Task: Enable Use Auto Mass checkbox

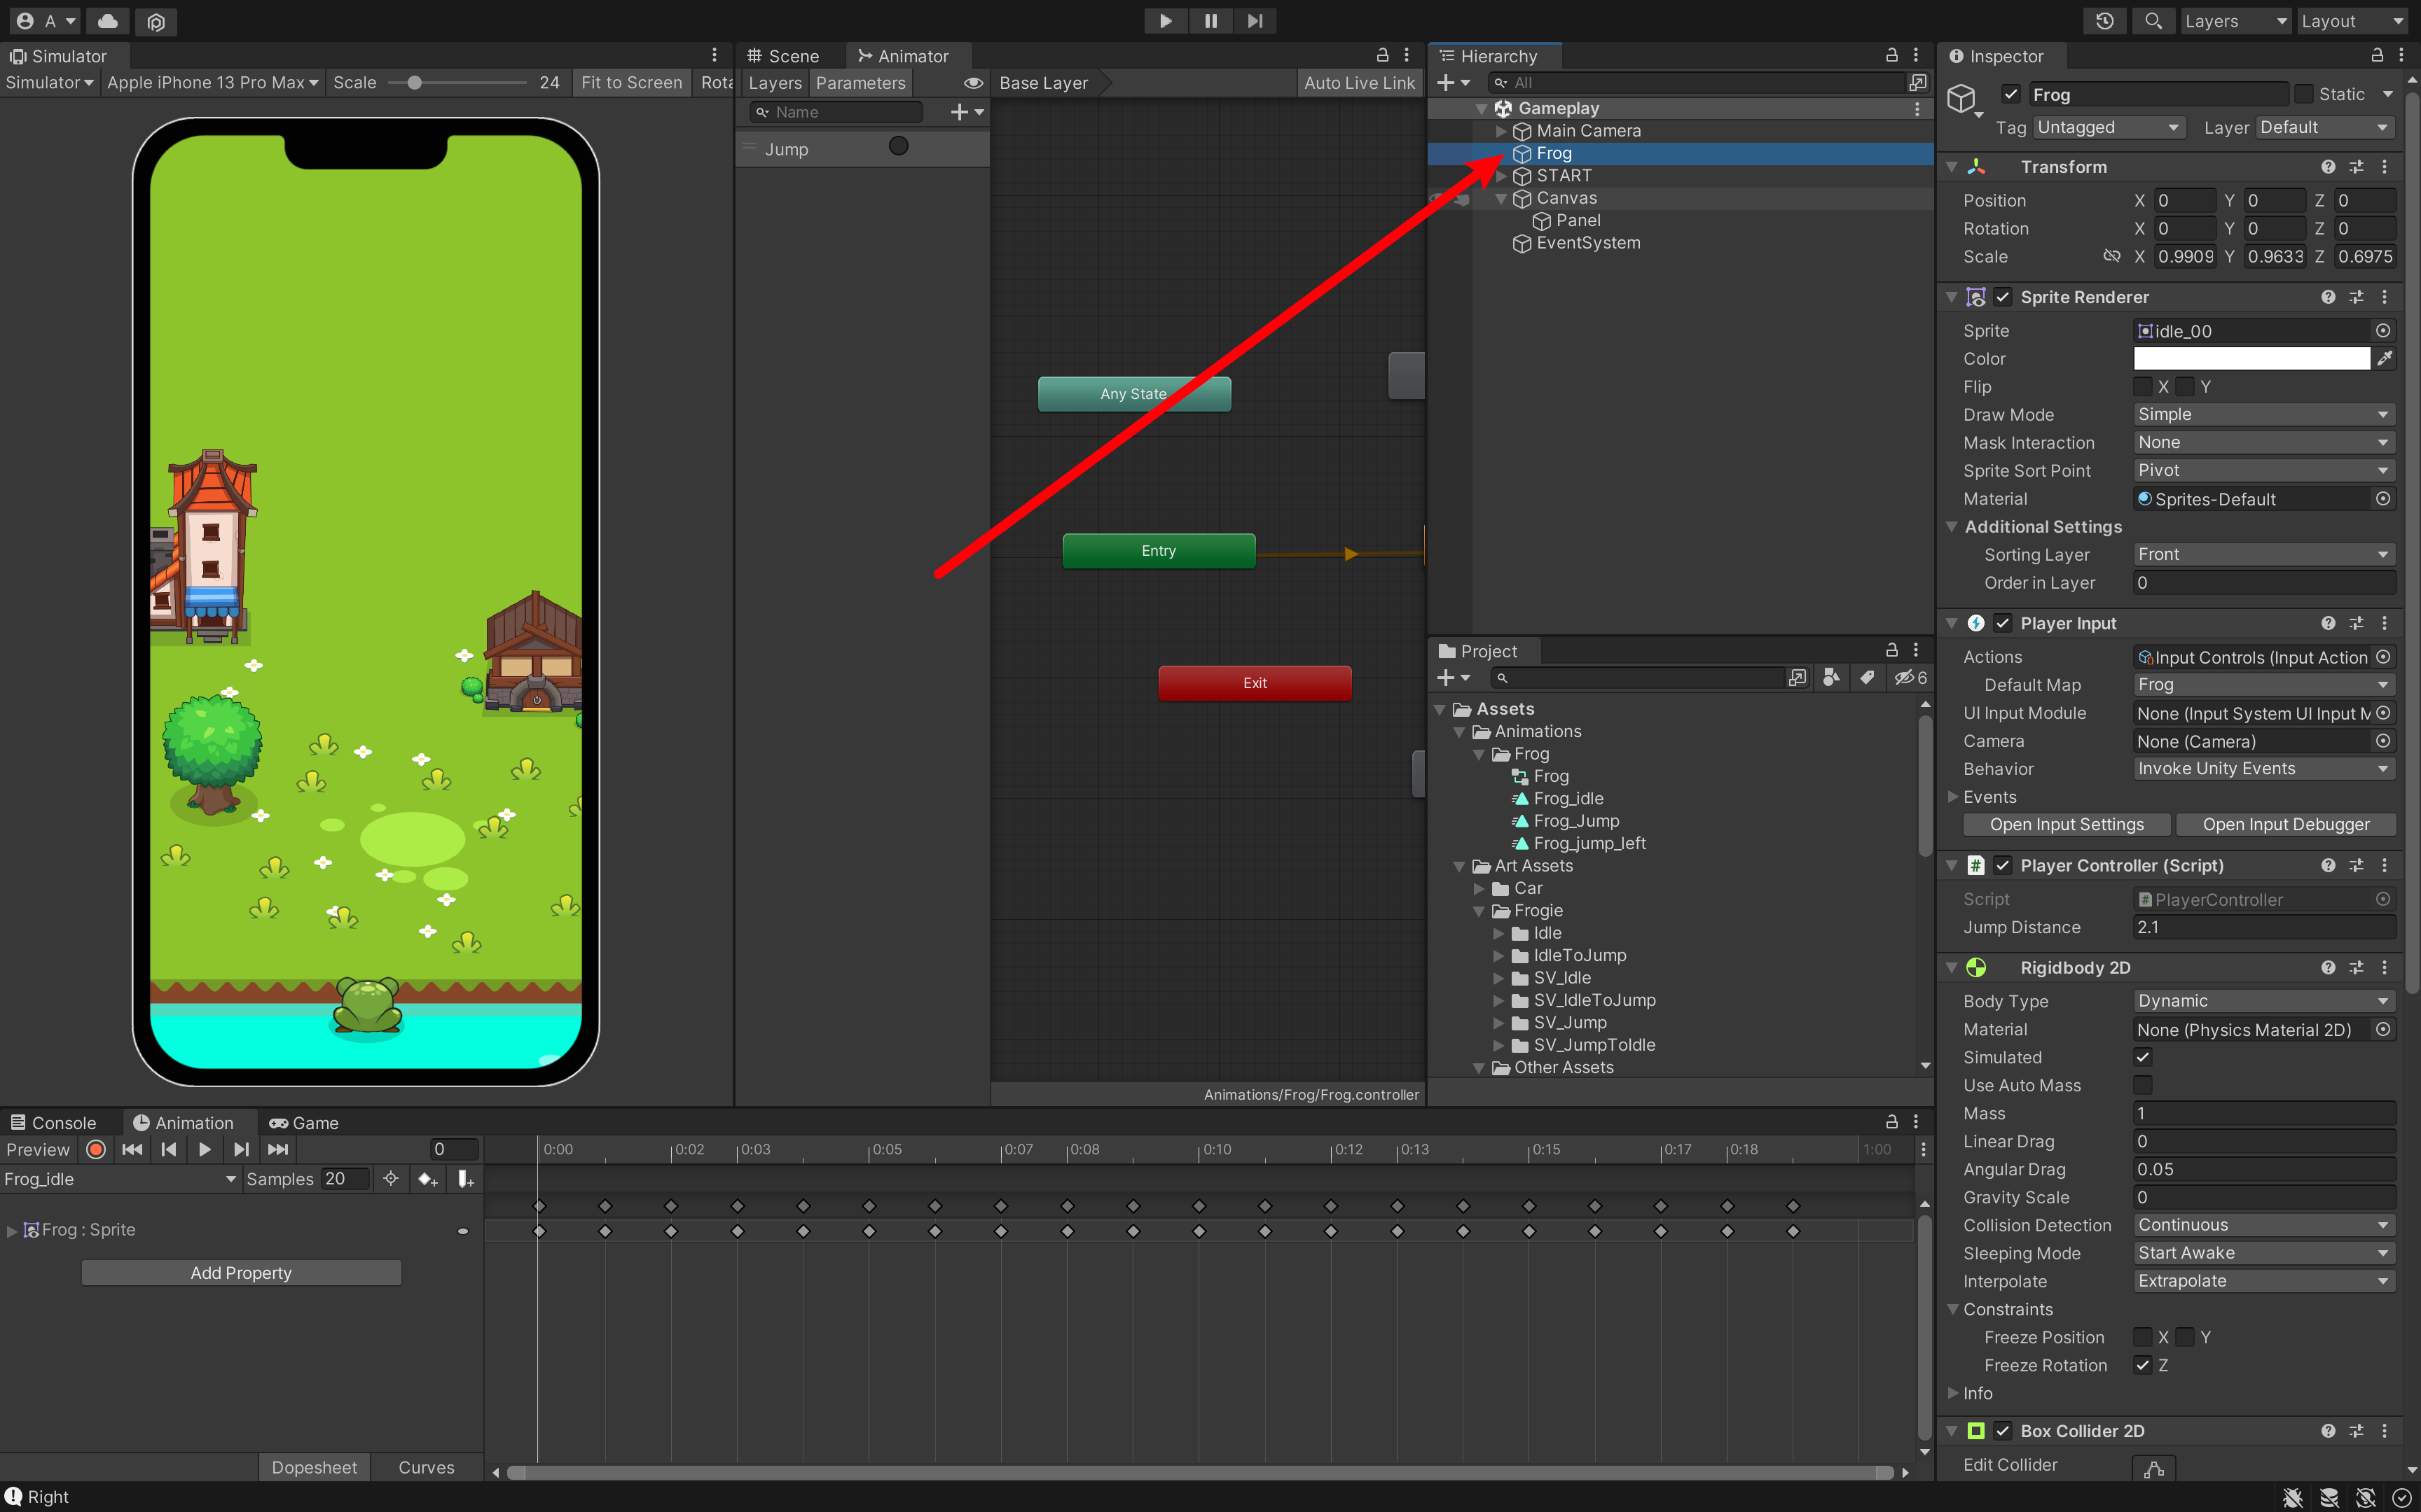Action: (x=2143, y=1085)
